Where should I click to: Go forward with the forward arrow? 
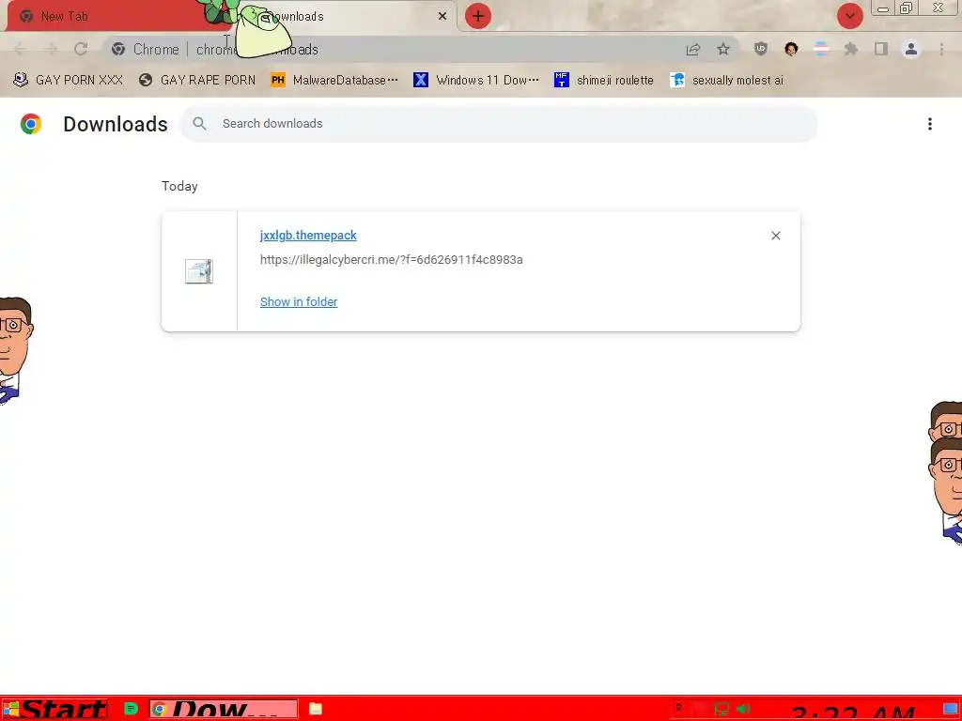51,49
